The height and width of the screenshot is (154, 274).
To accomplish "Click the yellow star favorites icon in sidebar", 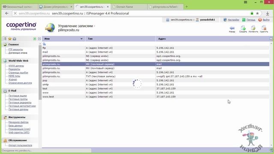I will point(10,39).
